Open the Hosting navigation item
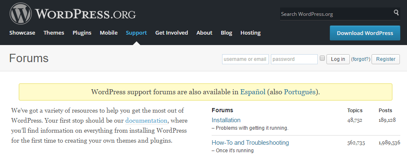This screenshot has height=156, width=407. 250,33
